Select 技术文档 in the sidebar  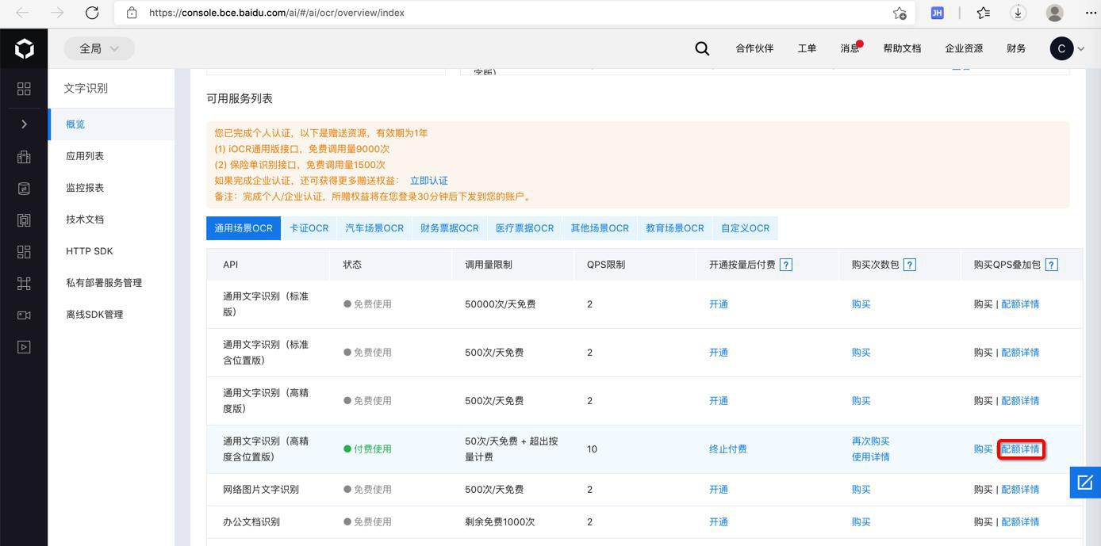pos(111,220)
